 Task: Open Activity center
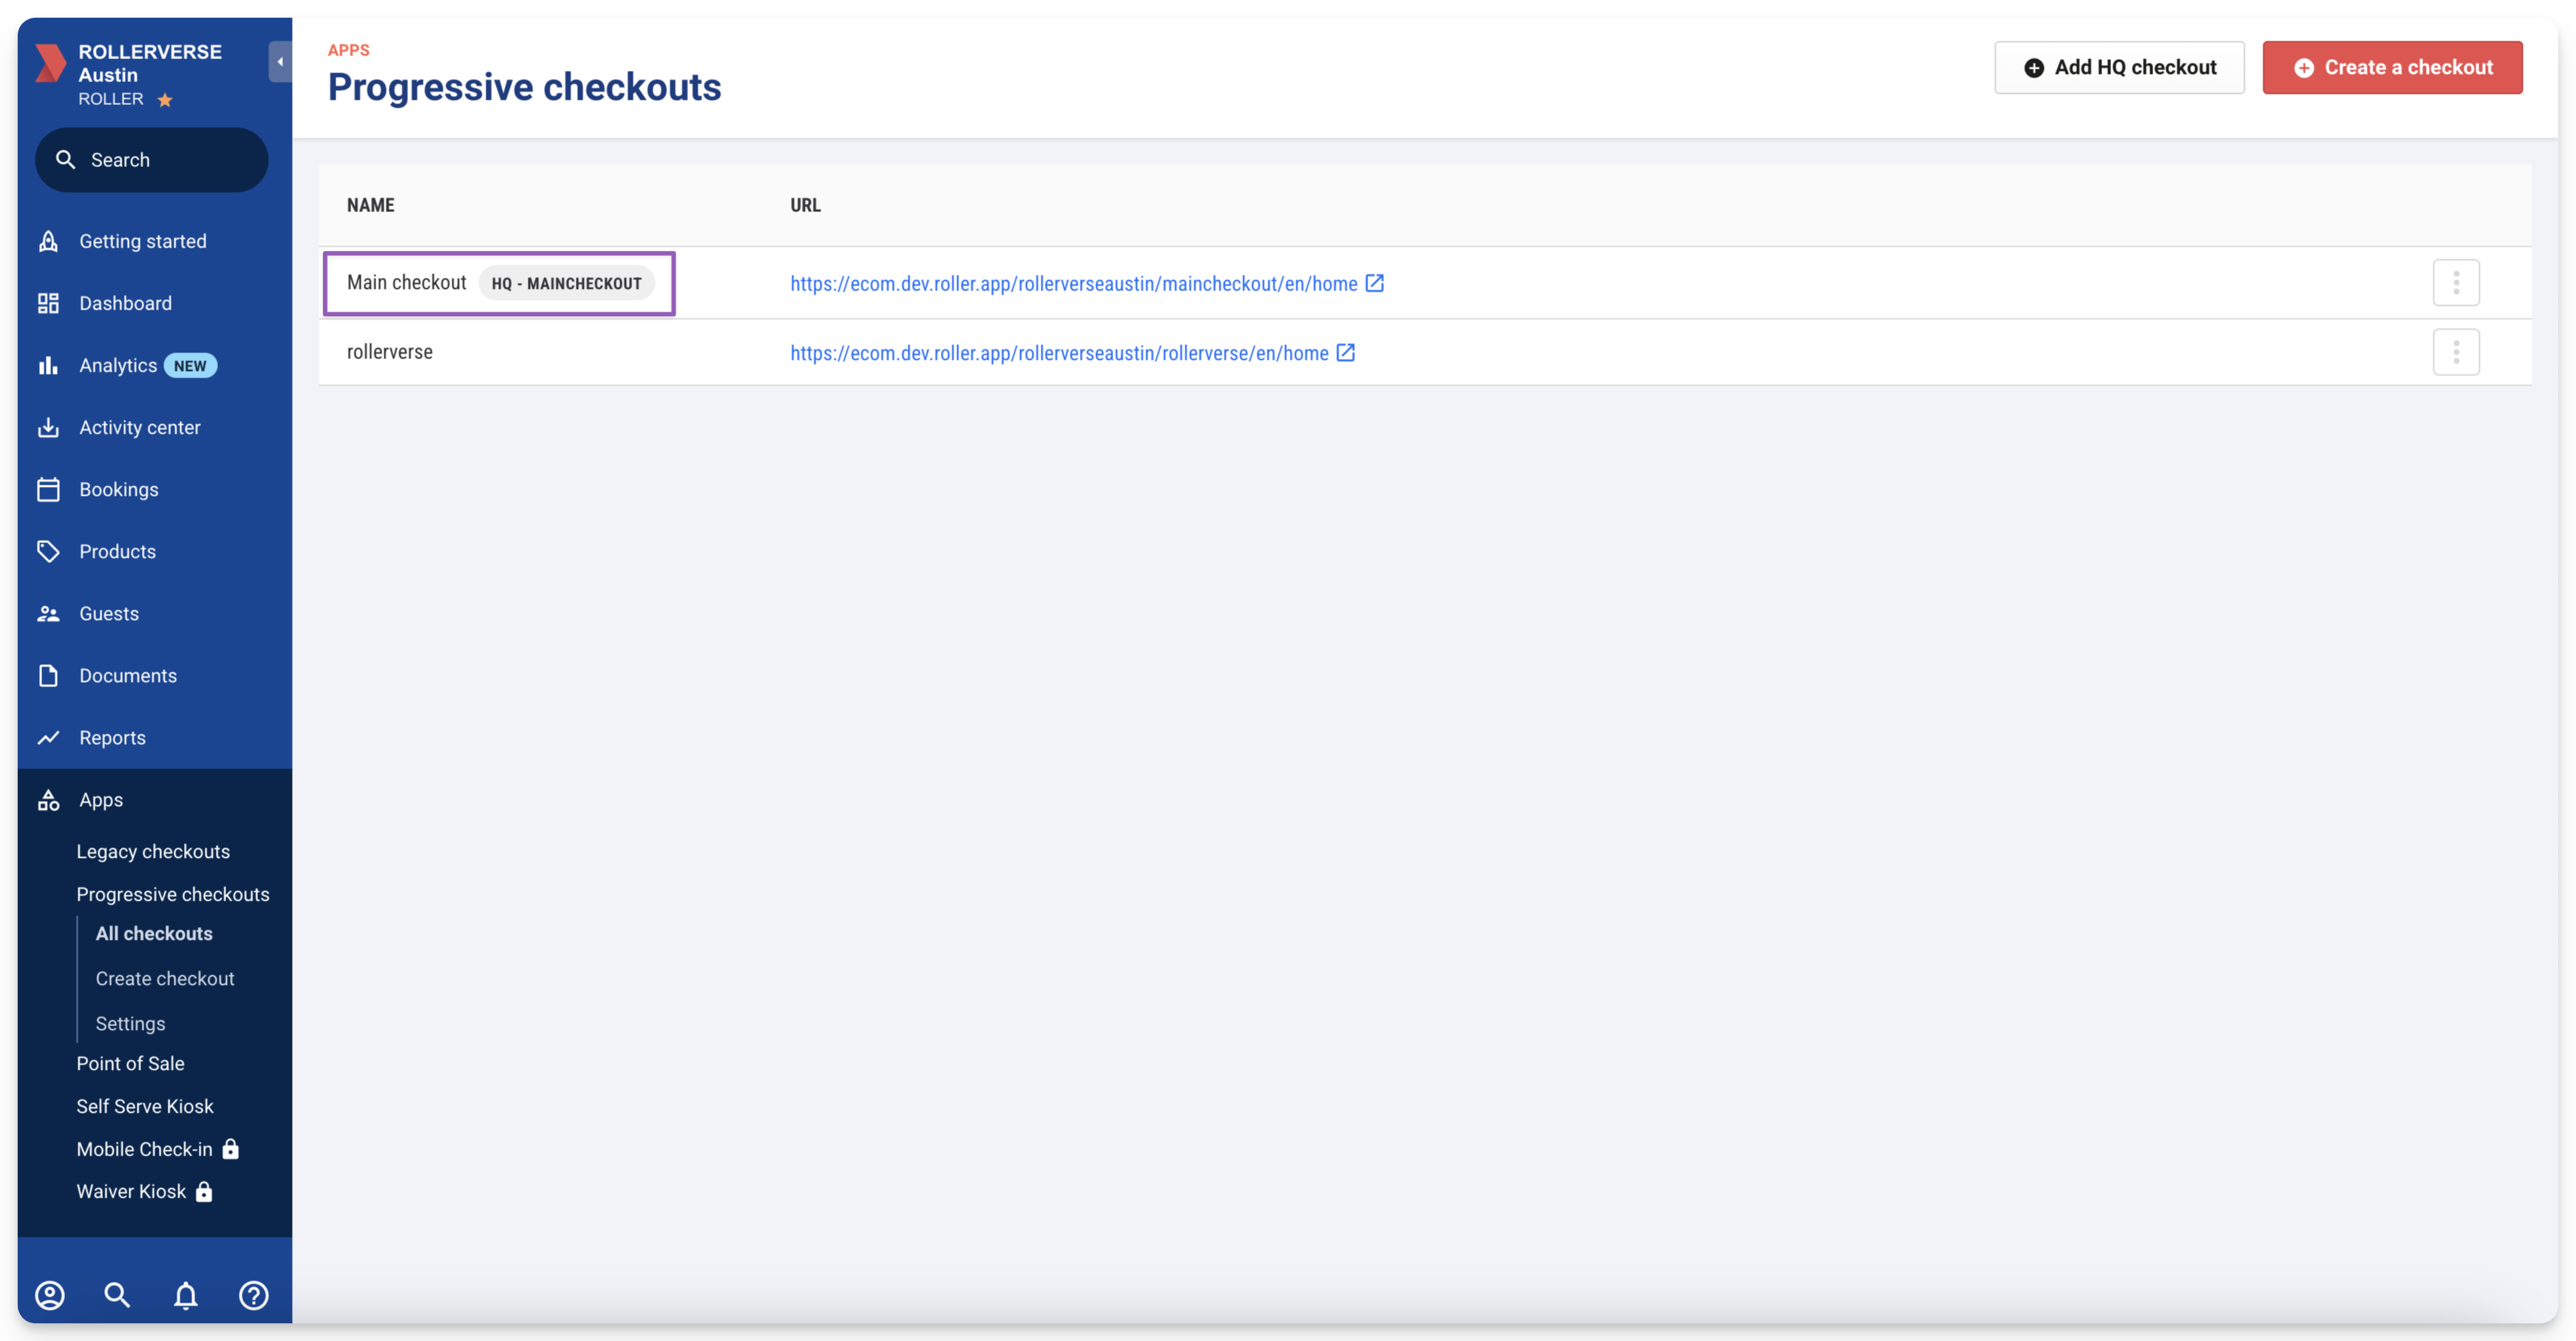click(140, 428)
